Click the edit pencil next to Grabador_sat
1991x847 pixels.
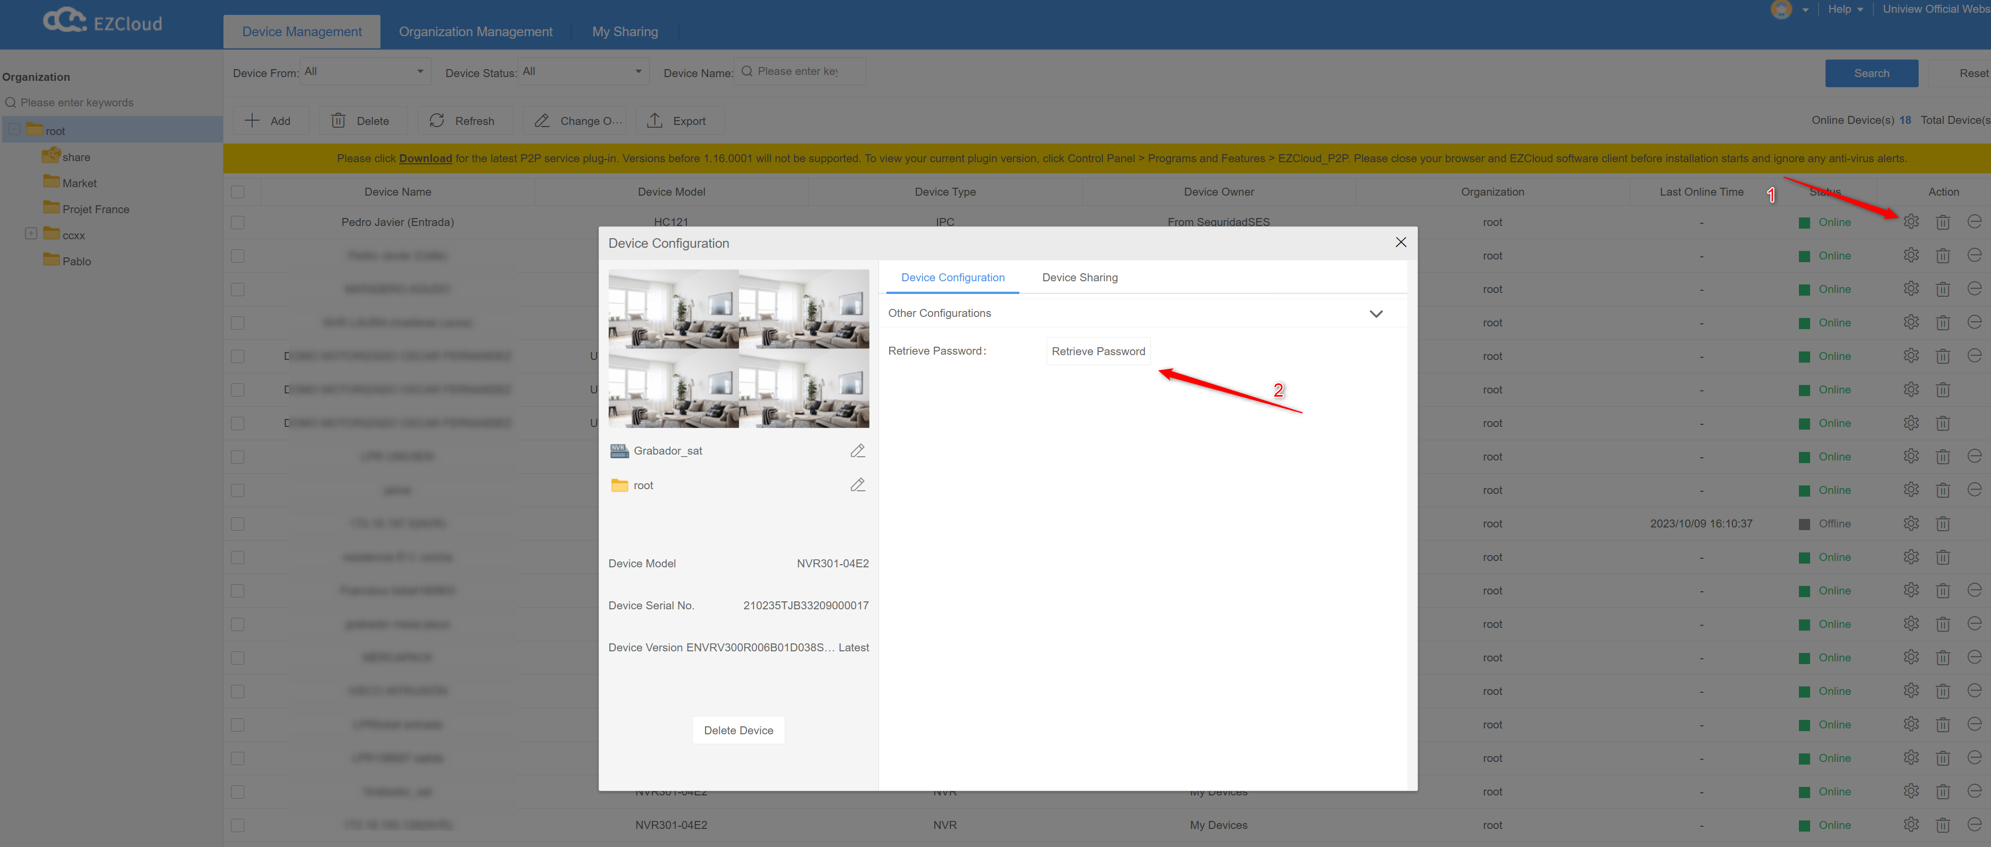point(857,450)
